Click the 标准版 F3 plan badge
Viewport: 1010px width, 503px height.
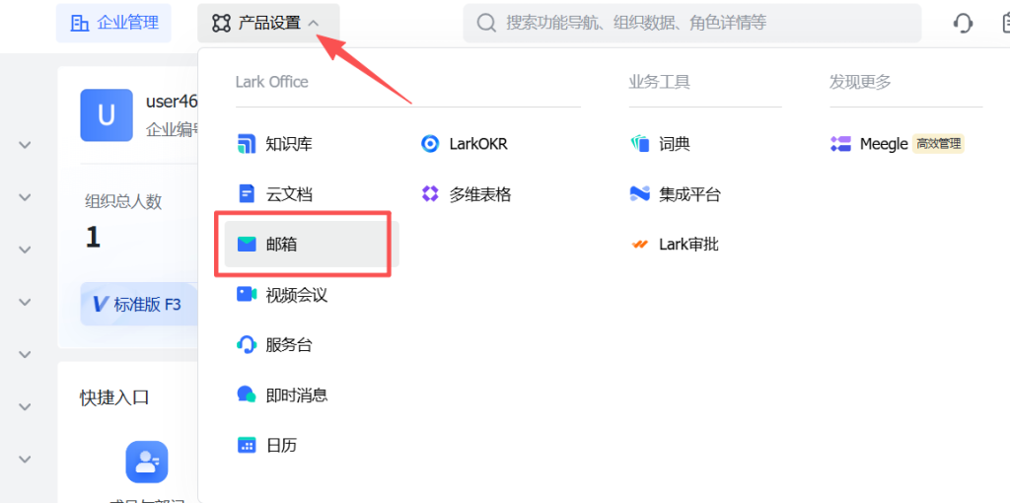pos(137,304)
